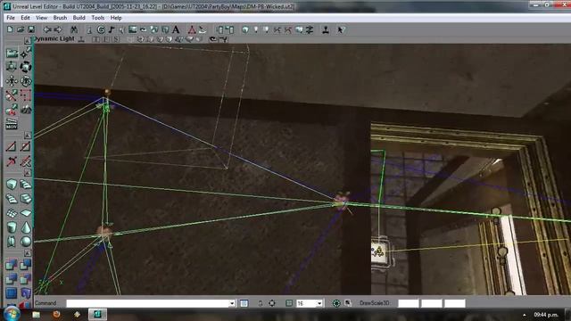Click the context help pointer icon

pyautogui.click(x=341, y=29)
